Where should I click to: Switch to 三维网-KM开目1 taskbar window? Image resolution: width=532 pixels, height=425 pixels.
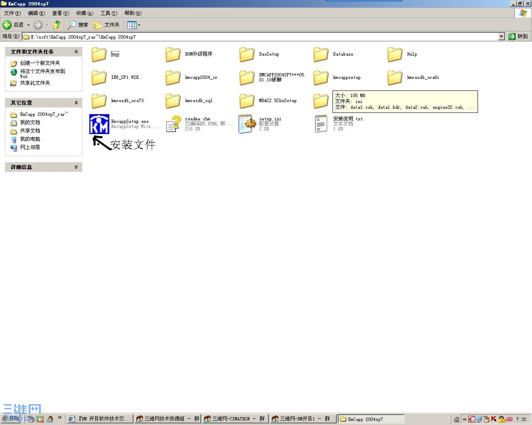303,419
